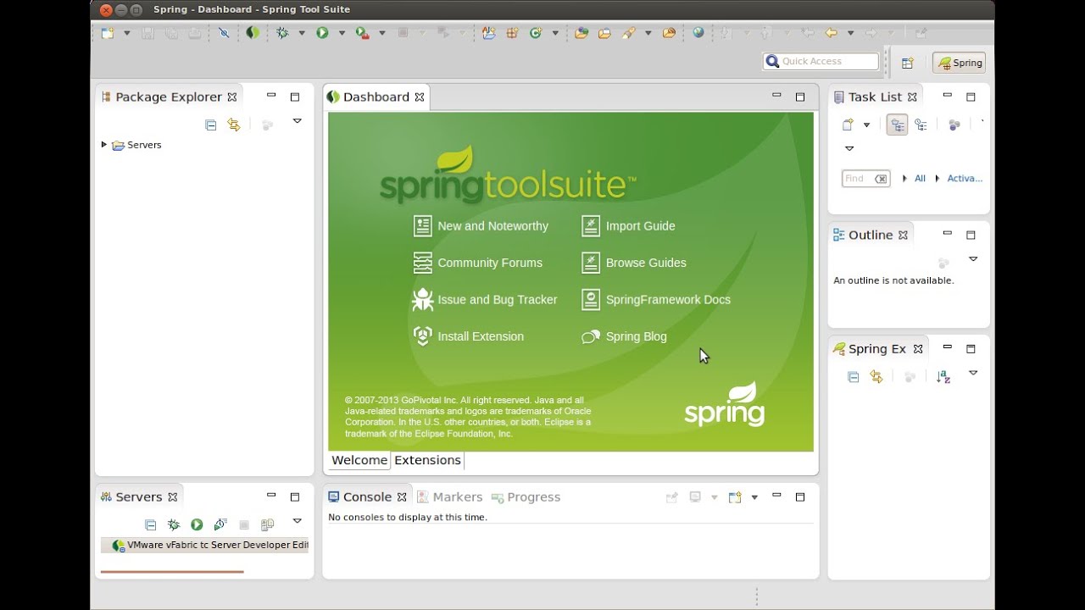Open New and Noteworthy link

tap(481, 226)
